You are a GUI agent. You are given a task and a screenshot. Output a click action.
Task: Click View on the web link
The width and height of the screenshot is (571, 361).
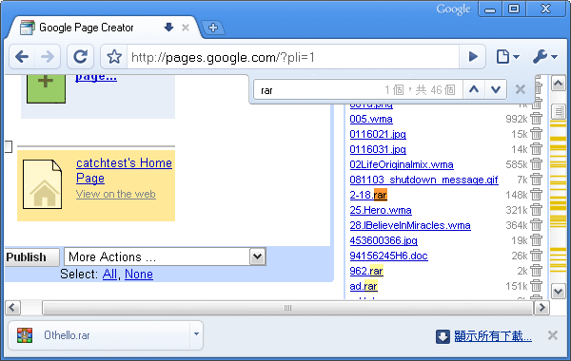116,194
